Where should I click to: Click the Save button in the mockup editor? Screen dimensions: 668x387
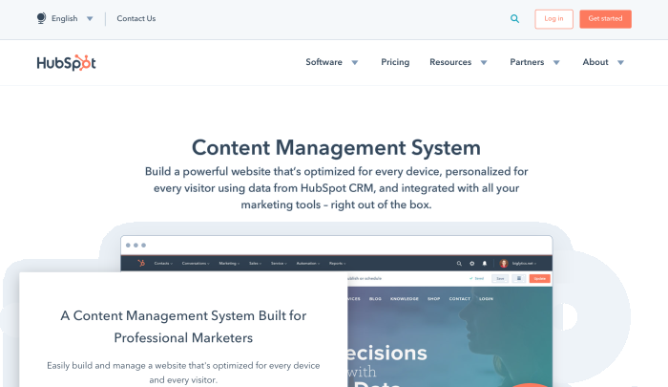click(500, 279)
